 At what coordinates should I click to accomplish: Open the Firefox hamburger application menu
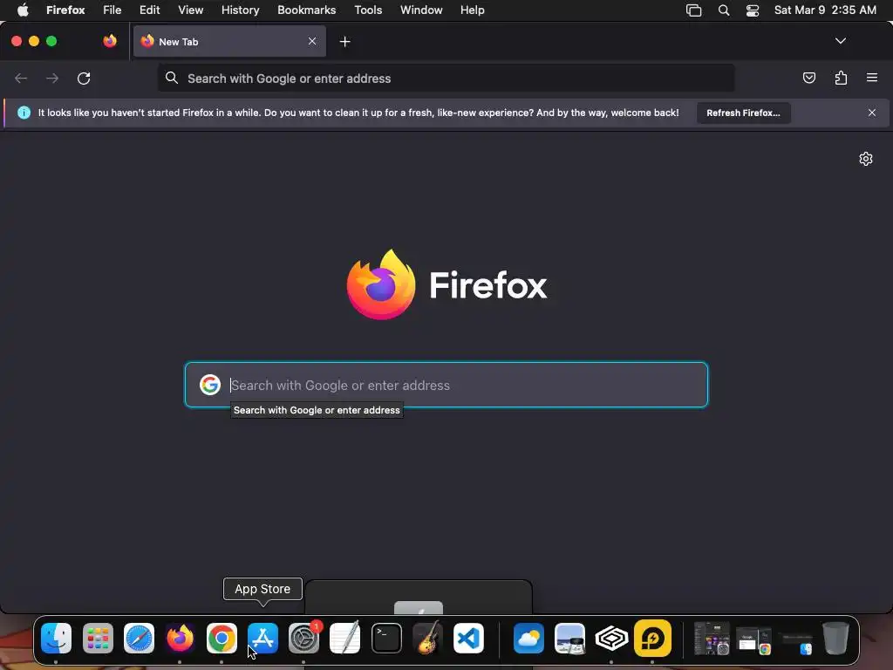click(x=871, y=78)
